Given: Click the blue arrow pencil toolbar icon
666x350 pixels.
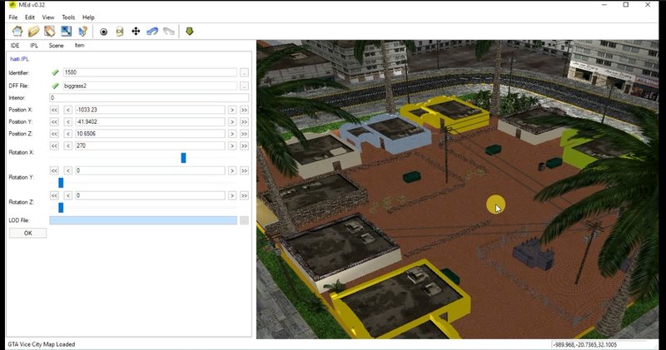Looking at the screenshot, I should pos(82,31).
